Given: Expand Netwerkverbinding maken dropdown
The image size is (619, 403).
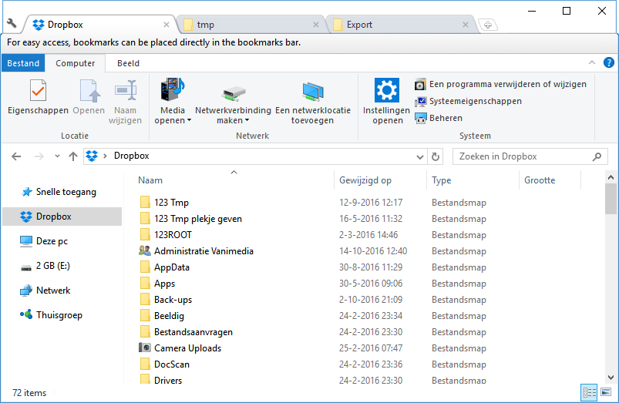Looking at the screenshot, I should [x=247, y=120].
